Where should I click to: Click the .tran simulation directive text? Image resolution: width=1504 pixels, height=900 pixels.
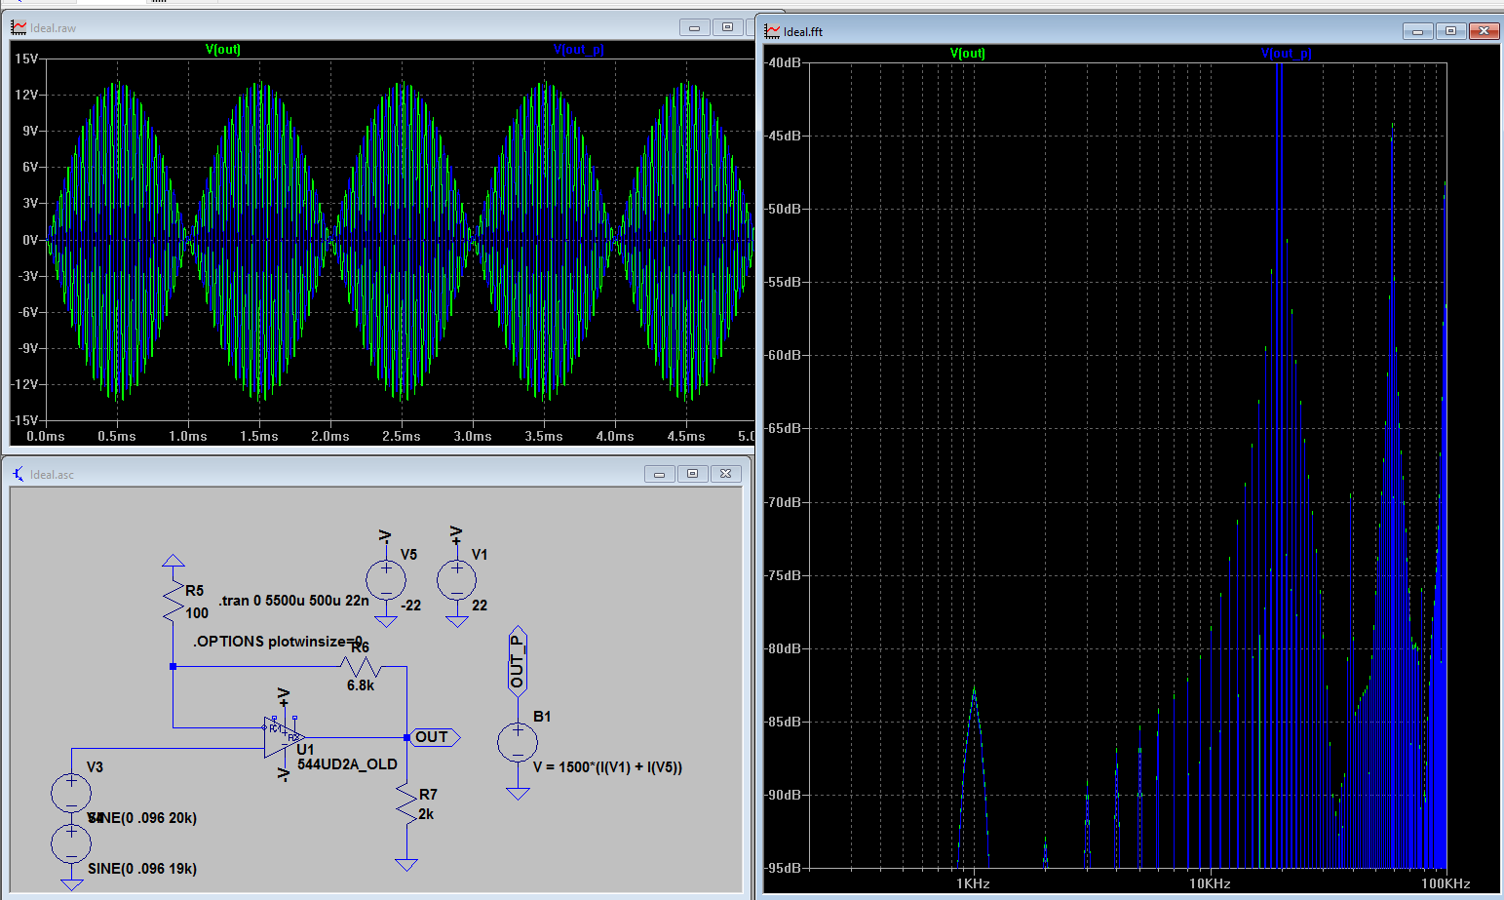(293, 601)
